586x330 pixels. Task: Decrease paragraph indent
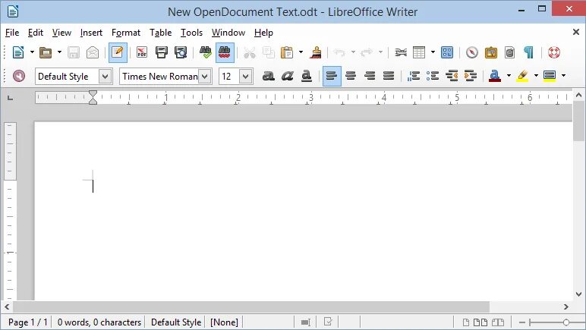(452, 76)
